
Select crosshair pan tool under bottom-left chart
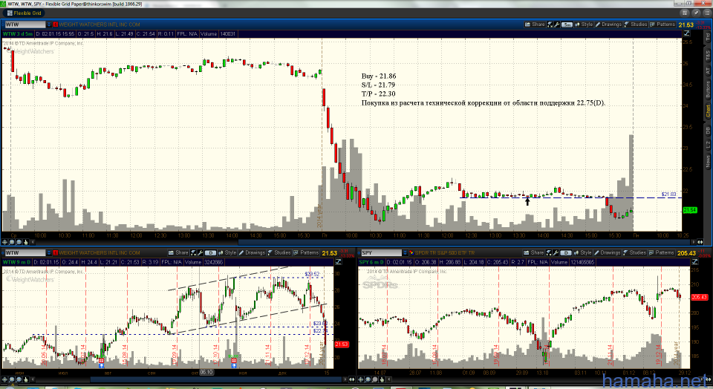tap(5, 379)
